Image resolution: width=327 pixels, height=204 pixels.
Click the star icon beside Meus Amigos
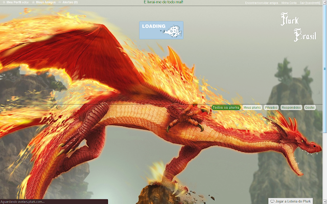[x=33, y=3]
